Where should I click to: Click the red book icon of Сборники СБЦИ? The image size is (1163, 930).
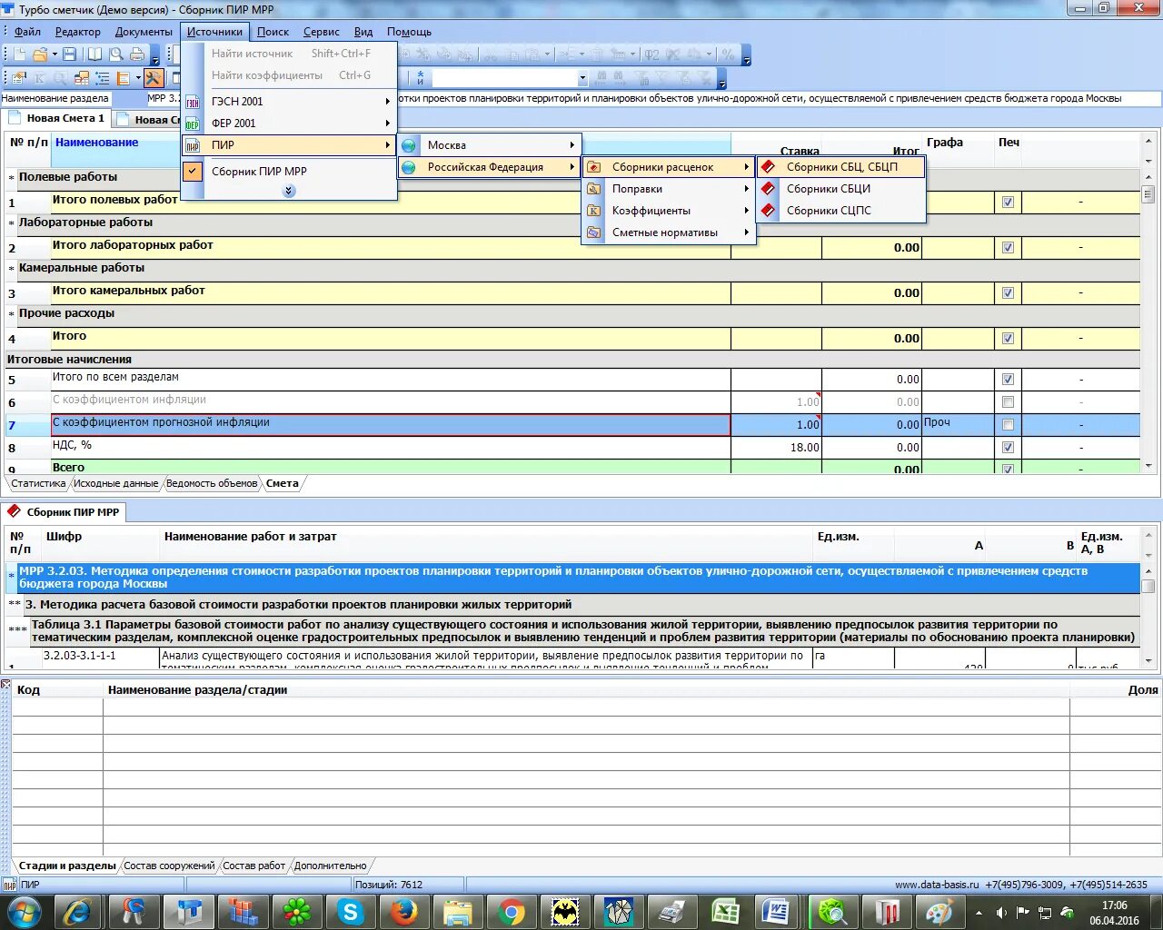(x=769, y=189)
